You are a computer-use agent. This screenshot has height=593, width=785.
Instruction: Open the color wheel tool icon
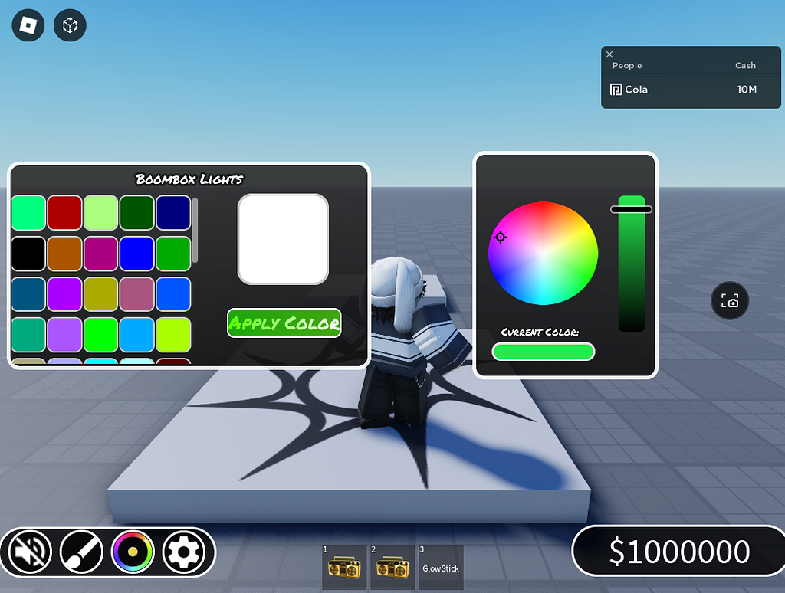point(132,552)
